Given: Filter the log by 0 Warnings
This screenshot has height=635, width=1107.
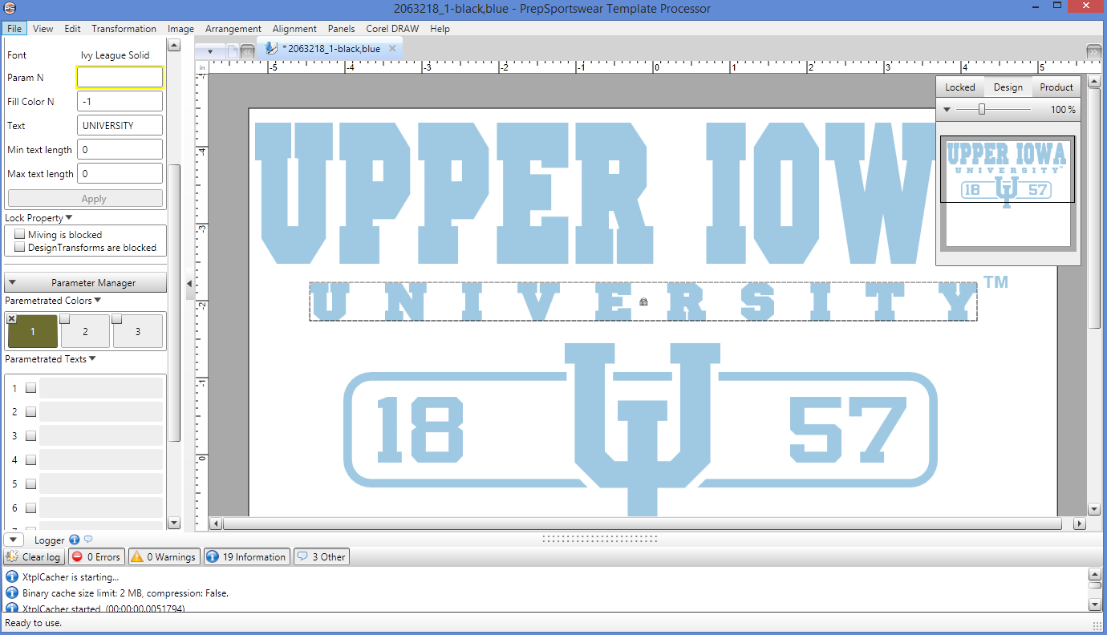Looking at the screenshot, I should coord(164,556).
